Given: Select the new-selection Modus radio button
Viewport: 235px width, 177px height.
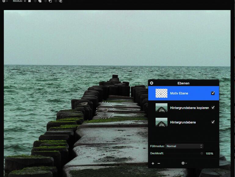Looking at the screenshot, I should point(25,1).
